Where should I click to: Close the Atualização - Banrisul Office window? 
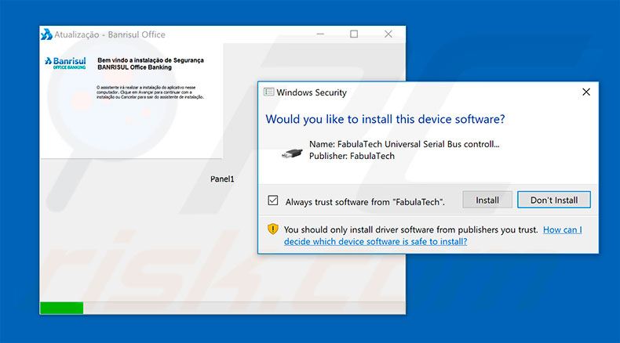[388, 34]
